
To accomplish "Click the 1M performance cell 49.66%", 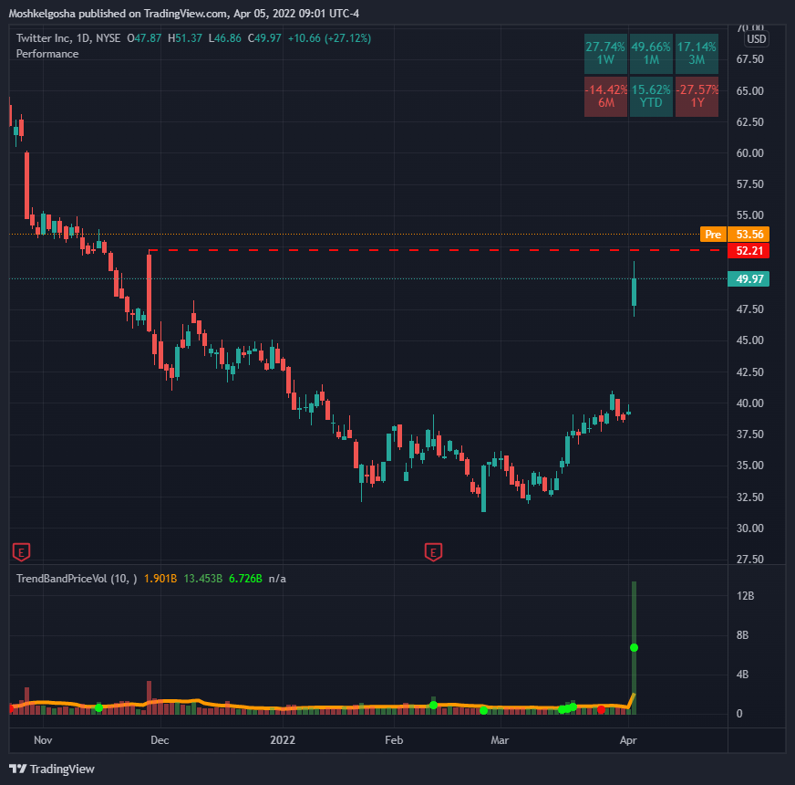I will pyautogui.click(x=651, y=53).
